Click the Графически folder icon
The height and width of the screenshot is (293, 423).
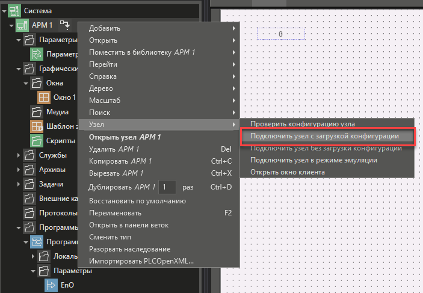(29, 69)
